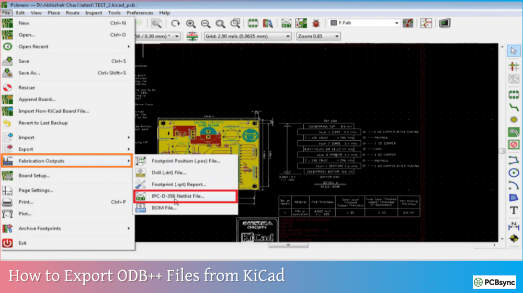Screen dimensions: 523x293
Task: Run design rules check bug icon
Action: coord(316,23)
